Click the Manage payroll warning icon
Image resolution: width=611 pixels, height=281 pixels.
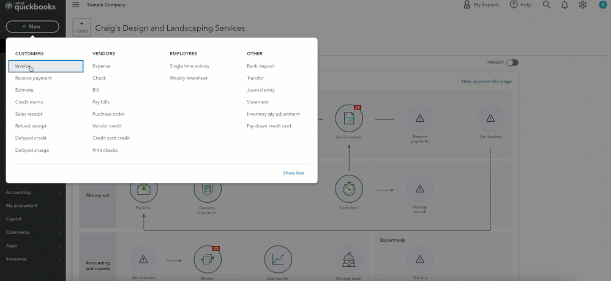click(419, 189)
